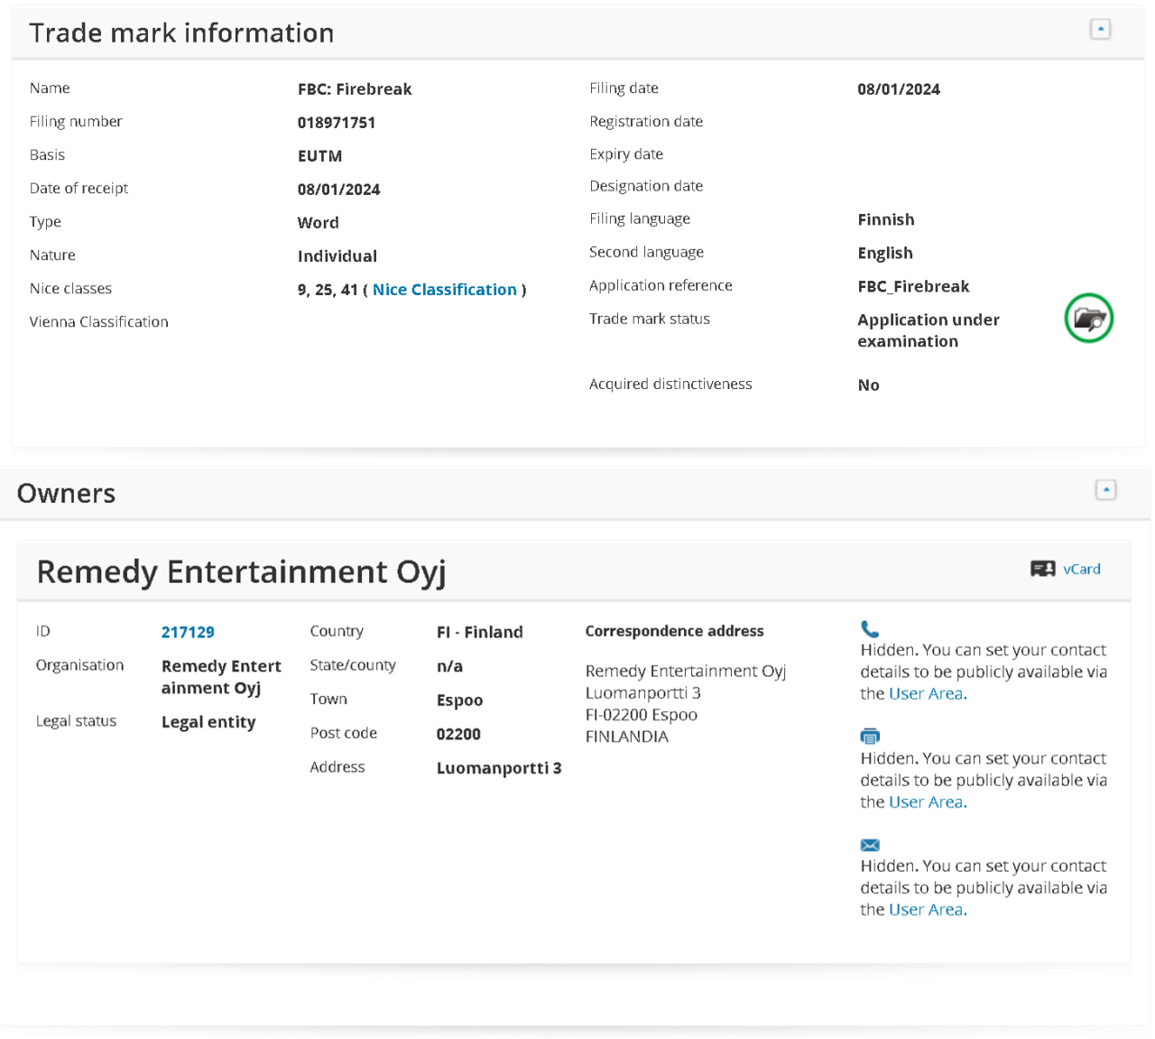Open User Area link under email icon

tap(928, 910)
